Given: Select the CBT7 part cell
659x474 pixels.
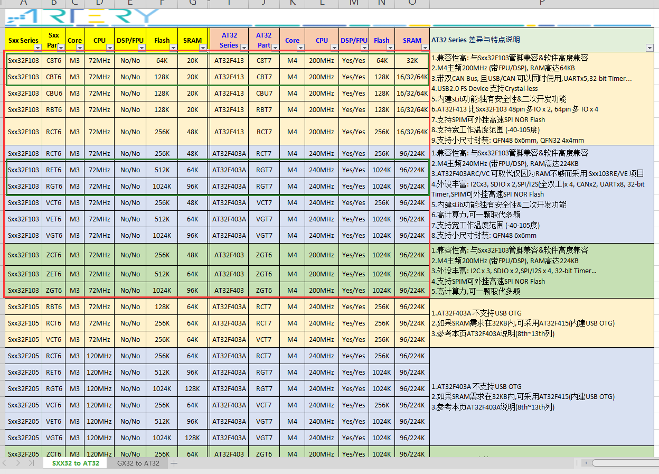Looking at the screenshot, I should 264,77.
